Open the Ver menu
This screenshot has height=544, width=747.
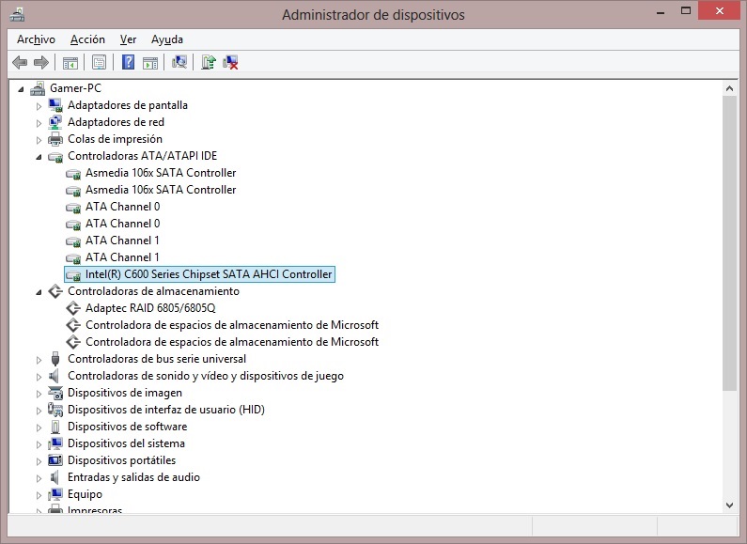pyautogui.click(x=128, y=39)
